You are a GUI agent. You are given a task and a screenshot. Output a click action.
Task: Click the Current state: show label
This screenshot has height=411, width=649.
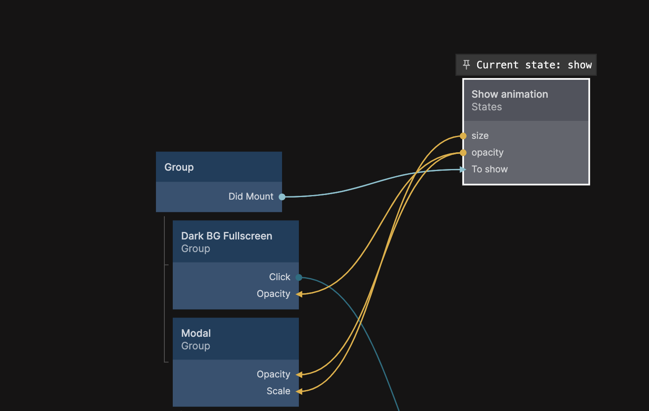click(x=533, y=65)
